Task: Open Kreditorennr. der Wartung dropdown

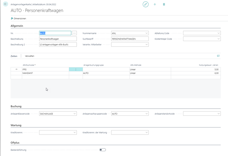Action: tap(146, 132)
